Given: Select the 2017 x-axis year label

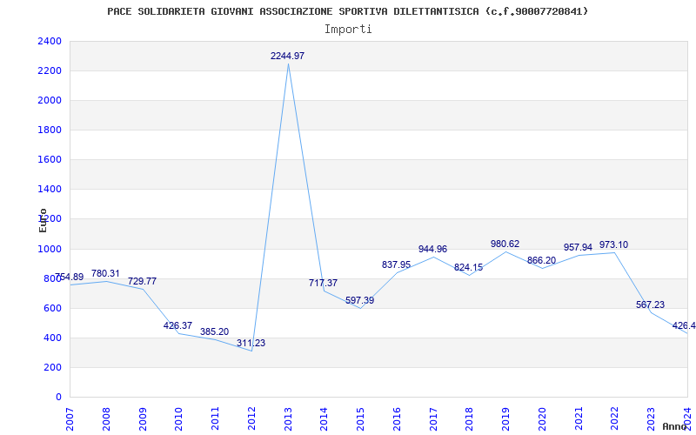Looking at the screenshot, I should pyautogui.click(x=433, y=418).
